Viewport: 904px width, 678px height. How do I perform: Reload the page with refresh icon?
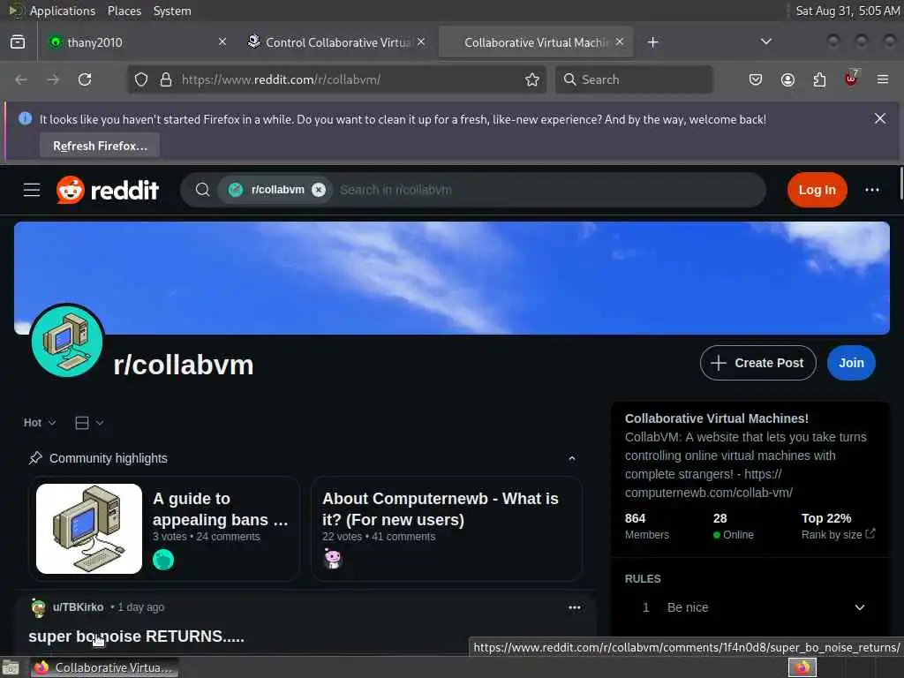click(x=85, y=79)
